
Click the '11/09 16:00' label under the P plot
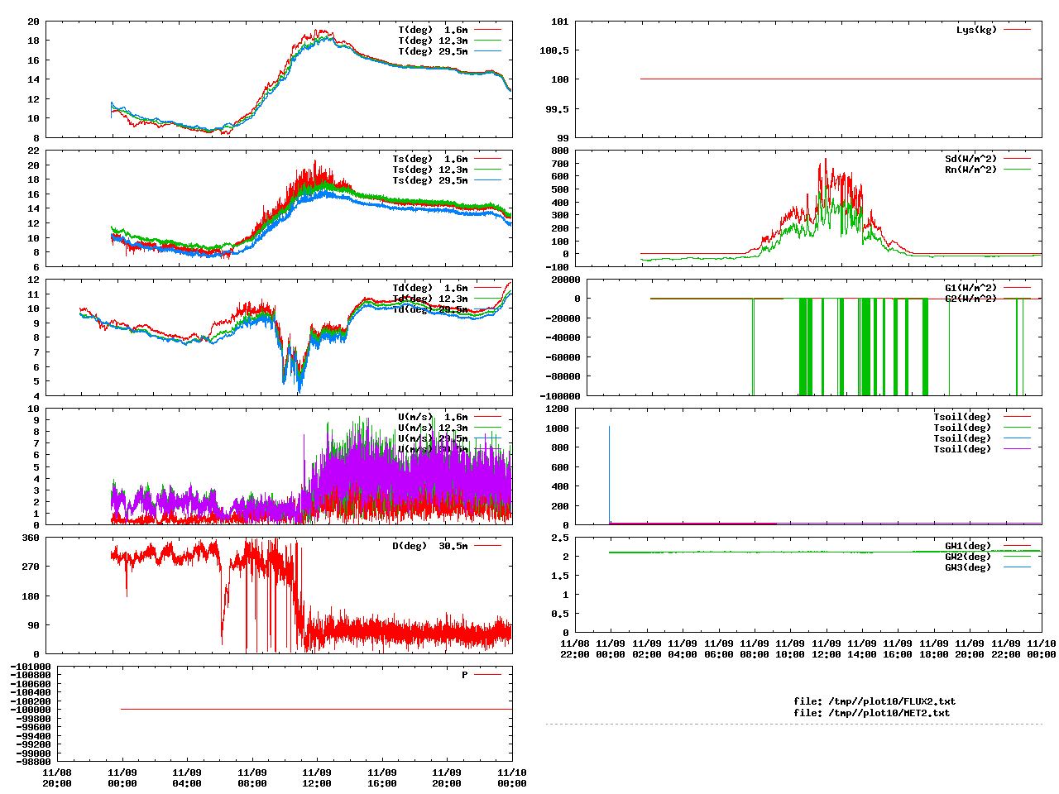(x=382, y=777)
